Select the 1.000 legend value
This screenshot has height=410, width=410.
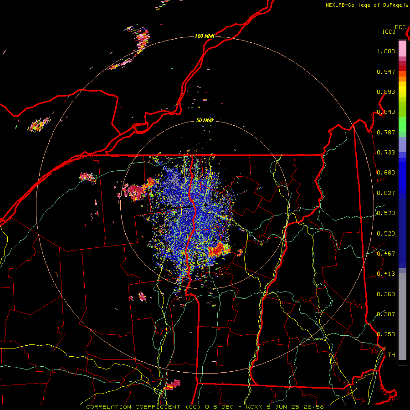point(386,51)
